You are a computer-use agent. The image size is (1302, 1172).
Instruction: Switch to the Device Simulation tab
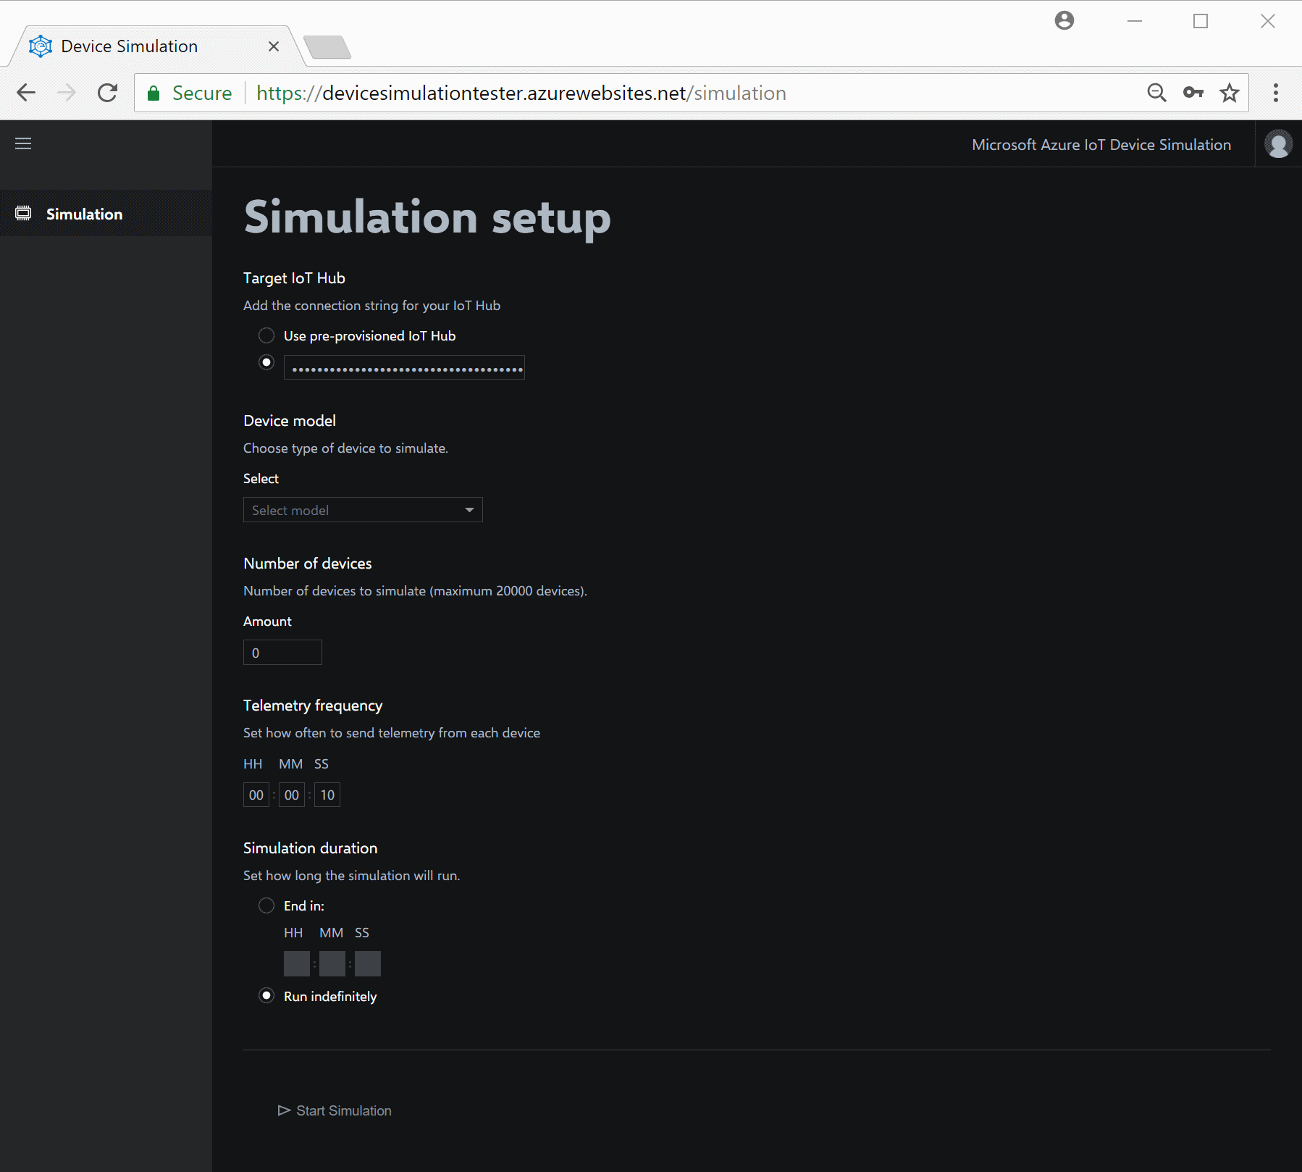tap(127, 46)
